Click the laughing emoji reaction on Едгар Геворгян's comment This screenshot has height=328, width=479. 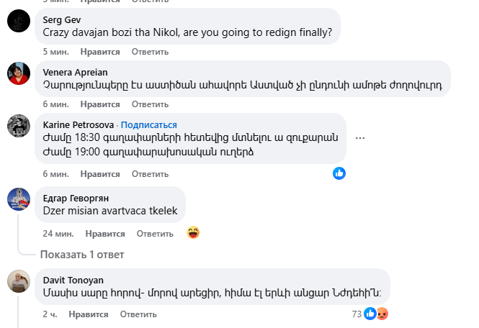pyautogui.click(x=192, y=232)
